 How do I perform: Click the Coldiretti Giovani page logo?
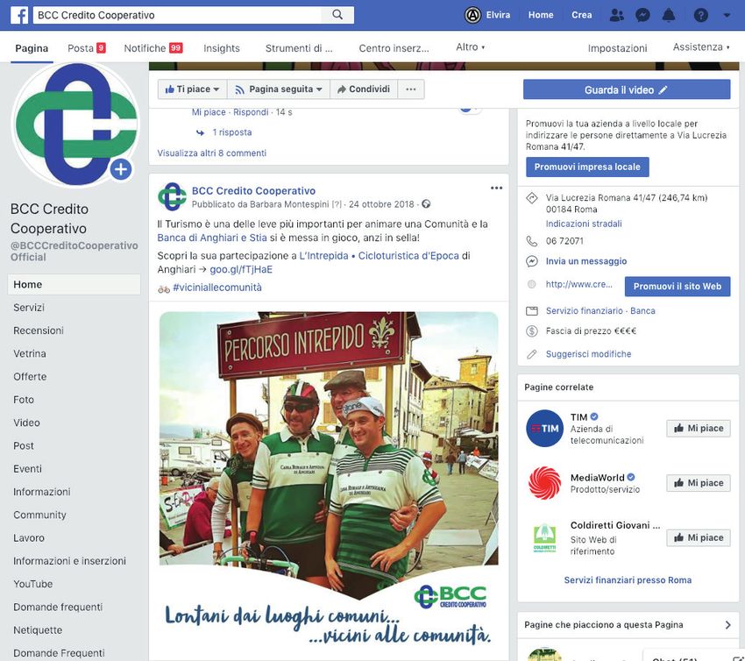tap(544, 538)
